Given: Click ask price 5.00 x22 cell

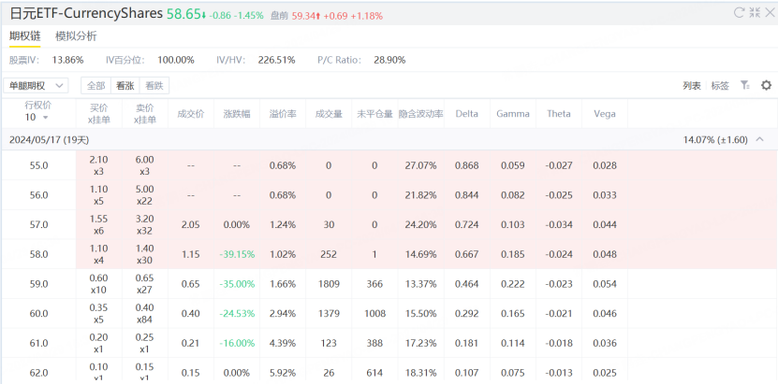Looking at the screenshot, I should coord(145,195).
